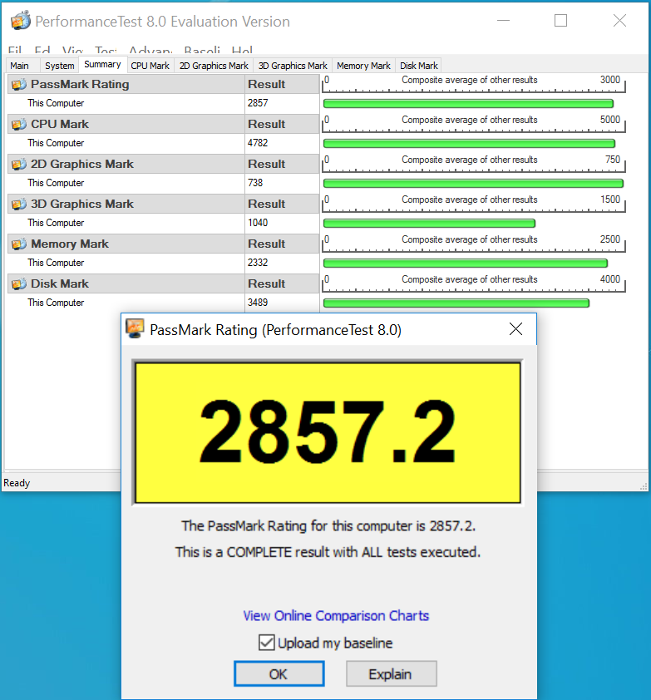
Task: Click the 3489 Disk result value
Action: (x=258, y=303)
